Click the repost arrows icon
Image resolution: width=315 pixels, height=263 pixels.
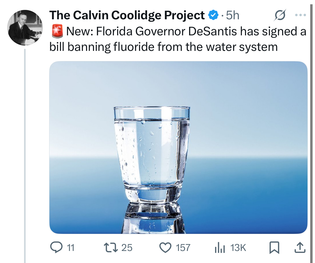tap(111, 248)
